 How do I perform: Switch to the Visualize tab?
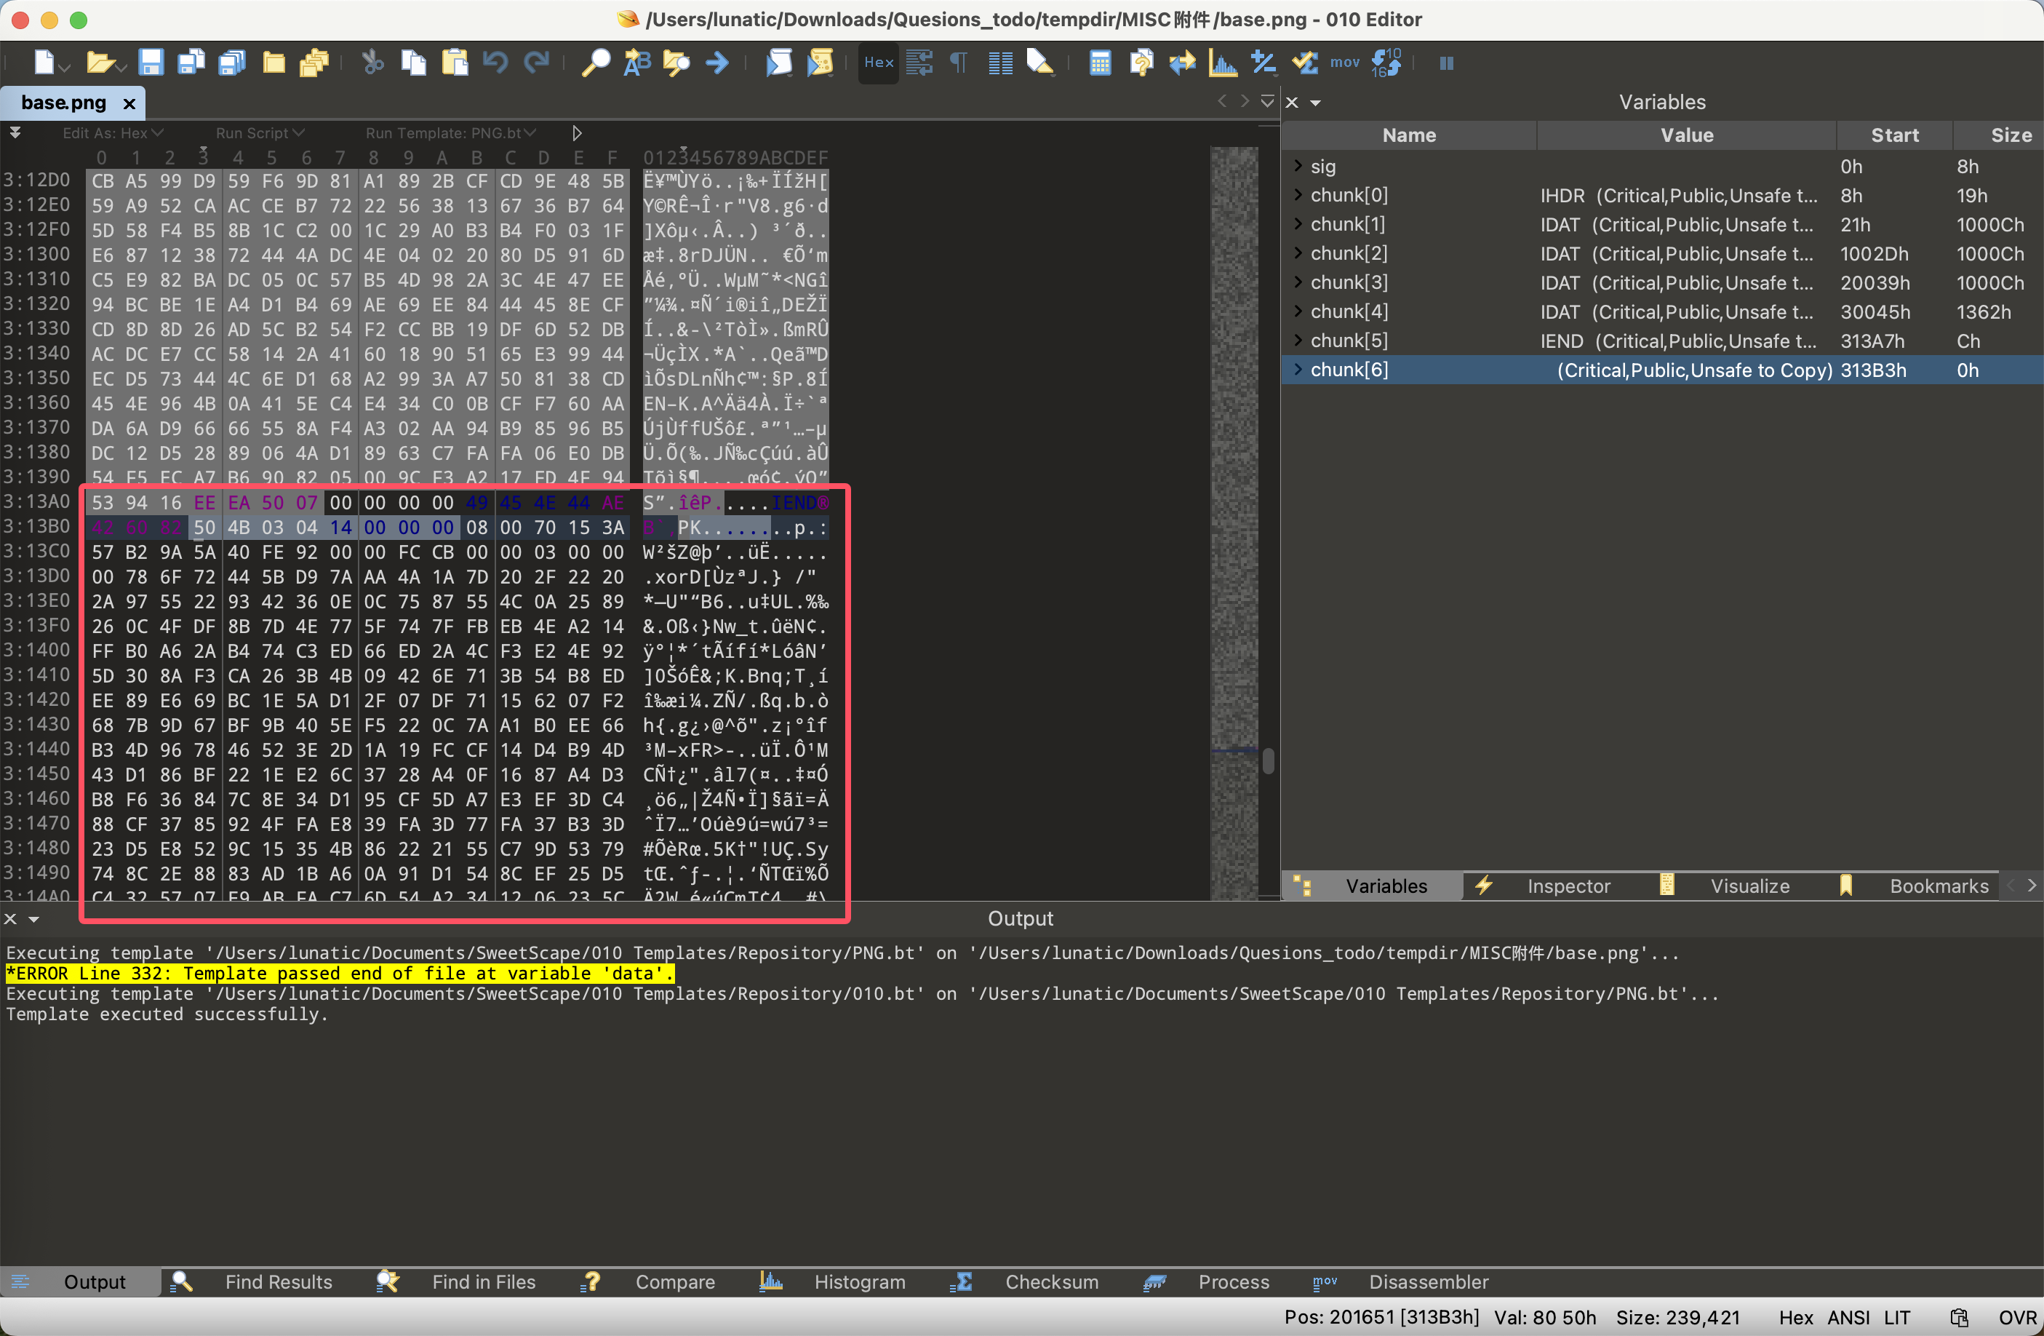pyautogui.click(x=1749, y=886)
